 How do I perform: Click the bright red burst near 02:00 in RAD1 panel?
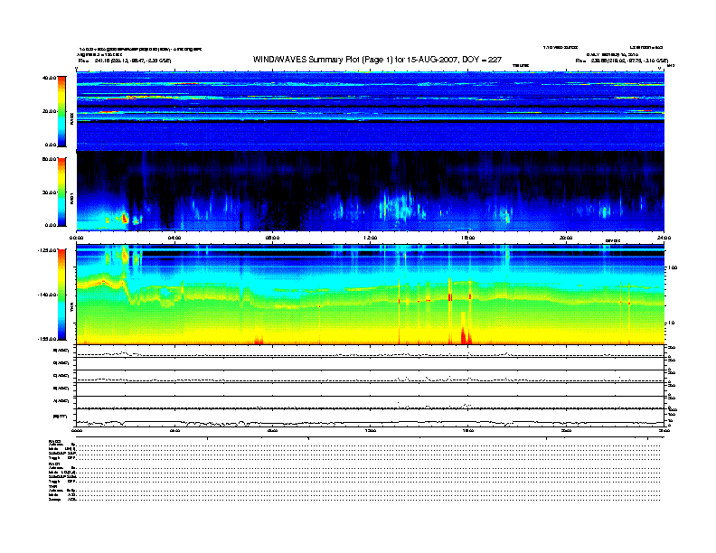tap(124, 218)
